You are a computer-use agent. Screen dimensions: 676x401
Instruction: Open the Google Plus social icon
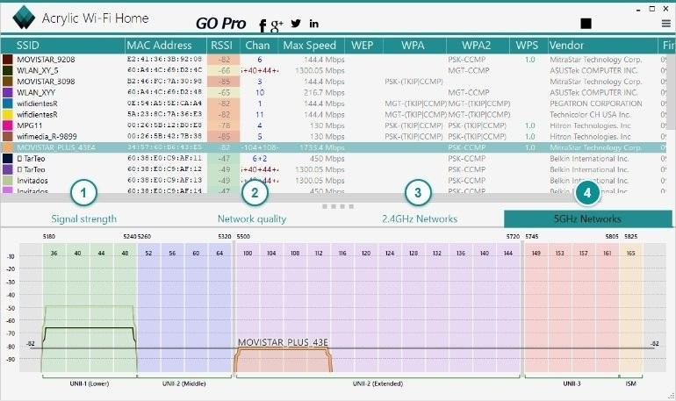coord(277,25)
